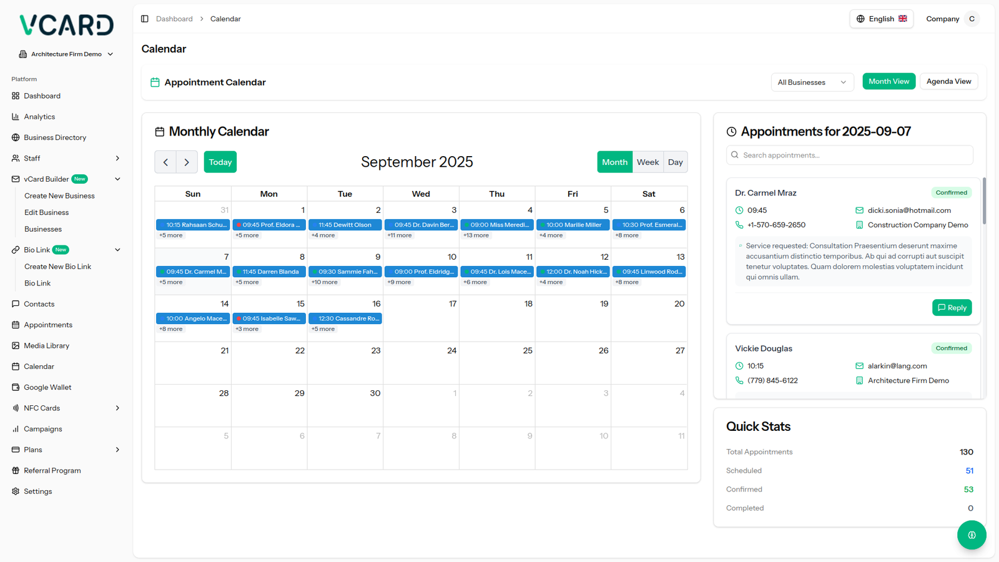Click the Search appointments field
The height and width of the screenshot is (562, 999).
click(x=849, y=155)
